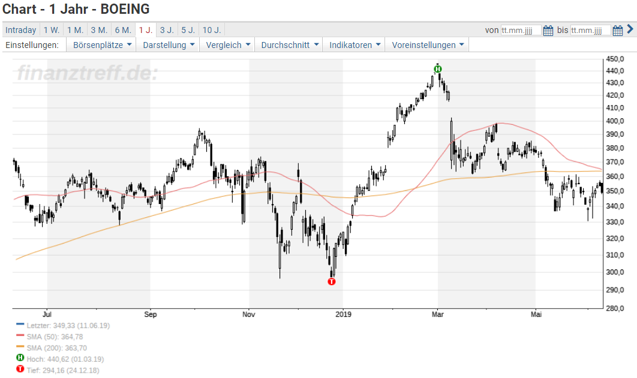Switch to the 1 M. range tab

coord(76,30)
